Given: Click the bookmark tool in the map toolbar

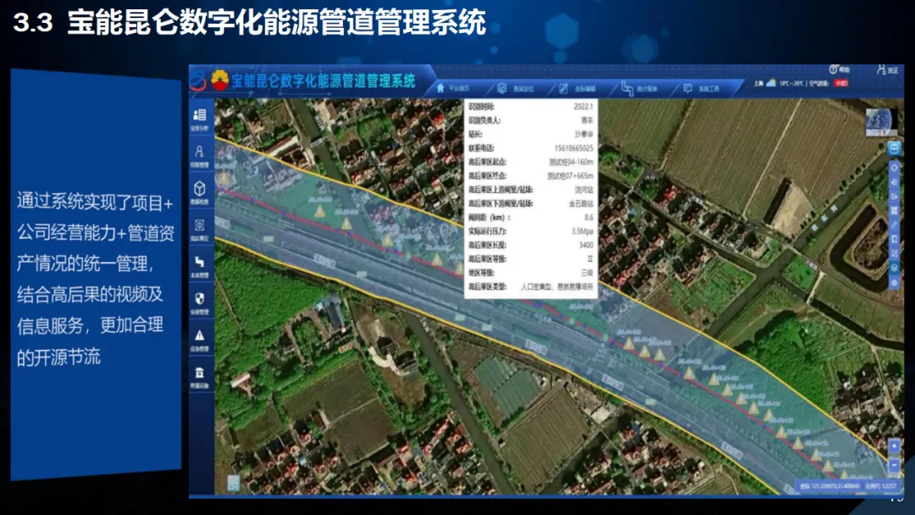Looking at the screenshot, I should (x=894, y=239).
